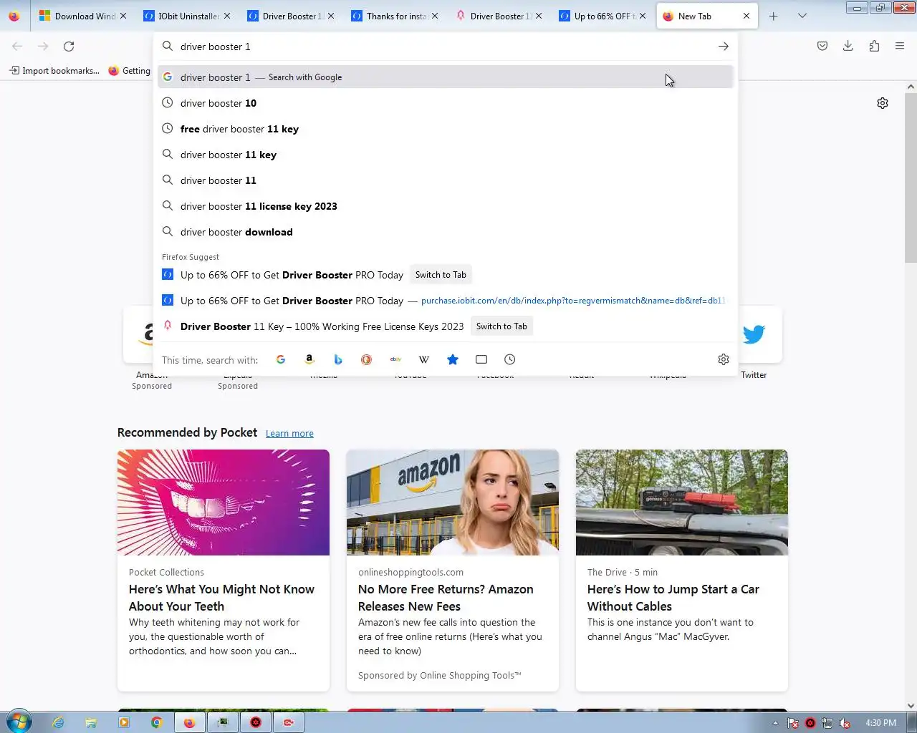Pick 'driver booster 11 license key 2023' suggestion
Image resolution: width=917 pixels, height=733 pixels.
(446, 206)
